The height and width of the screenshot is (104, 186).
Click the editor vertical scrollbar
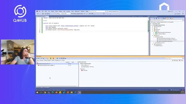coord(149,37)
